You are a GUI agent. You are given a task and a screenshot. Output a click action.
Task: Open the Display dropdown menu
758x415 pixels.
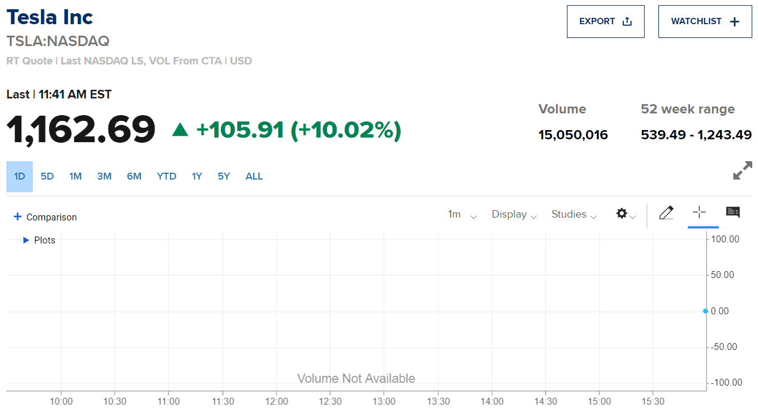[514, 215]
